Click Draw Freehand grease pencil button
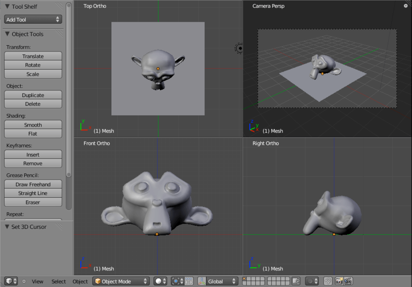The image size is (412, 287). [x=33, y=184]
